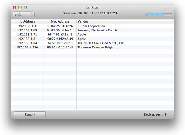This screenshot has height=135, width=185.
Task: Click MAC address b8:ff:61:a5:8a:f1
Action: pyautogui.click(x=60, y=34)
